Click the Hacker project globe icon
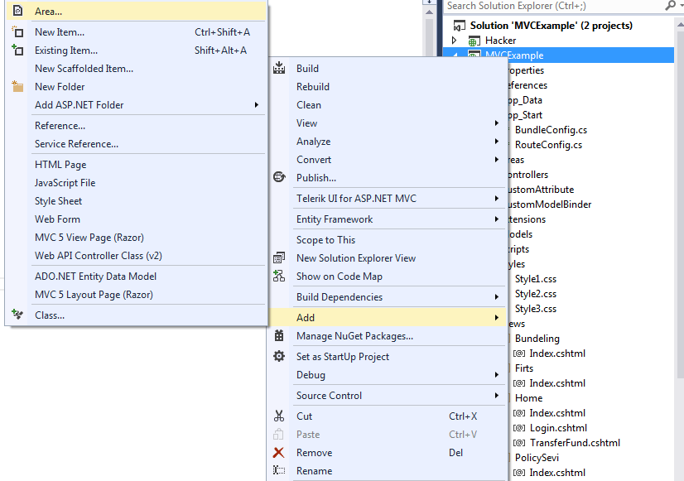The width and height of the screenshot is (684, 481). [474, 41]
